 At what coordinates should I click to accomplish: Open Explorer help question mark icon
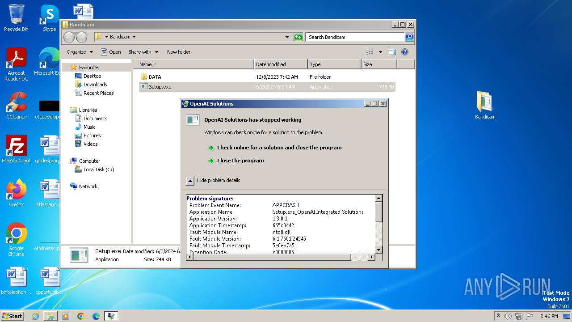pyautogui.click(x=405, y=52)
